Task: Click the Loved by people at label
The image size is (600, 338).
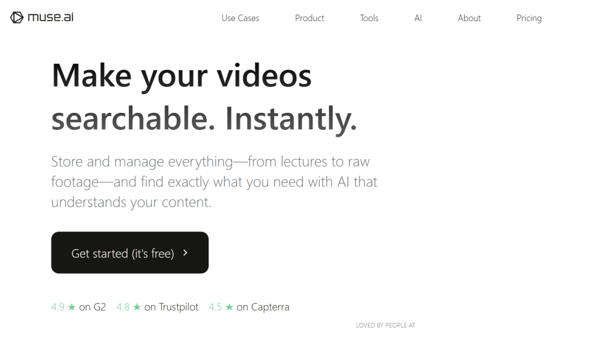Action: pos(386,325)
